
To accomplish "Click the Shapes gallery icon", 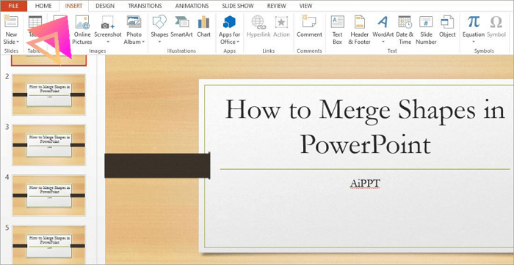I will (x=159, y=22).
